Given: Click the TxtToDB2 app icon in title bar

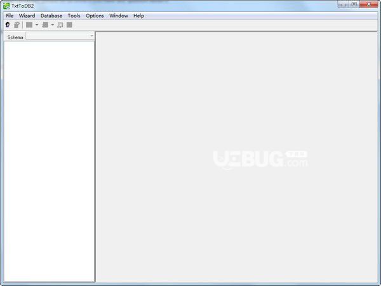Looking at the screenshot, I should 6,6.
